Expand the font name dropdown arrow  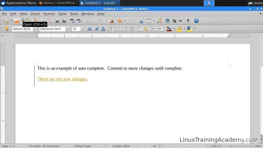[67, 29]
